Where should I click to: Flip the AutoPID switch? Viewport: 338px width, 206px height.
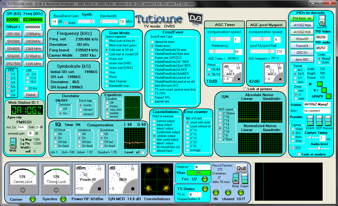tap(322, 20)
